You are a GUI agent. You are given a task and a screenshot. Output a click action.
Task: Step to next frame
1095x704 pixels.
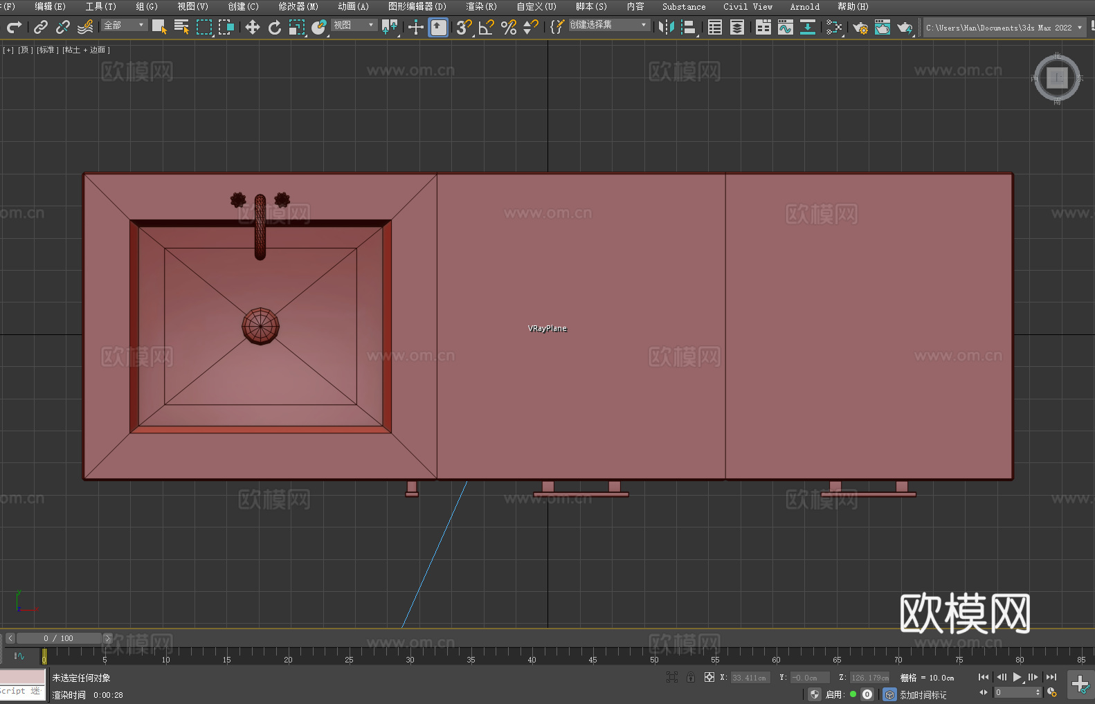[x=1033, y=677]
